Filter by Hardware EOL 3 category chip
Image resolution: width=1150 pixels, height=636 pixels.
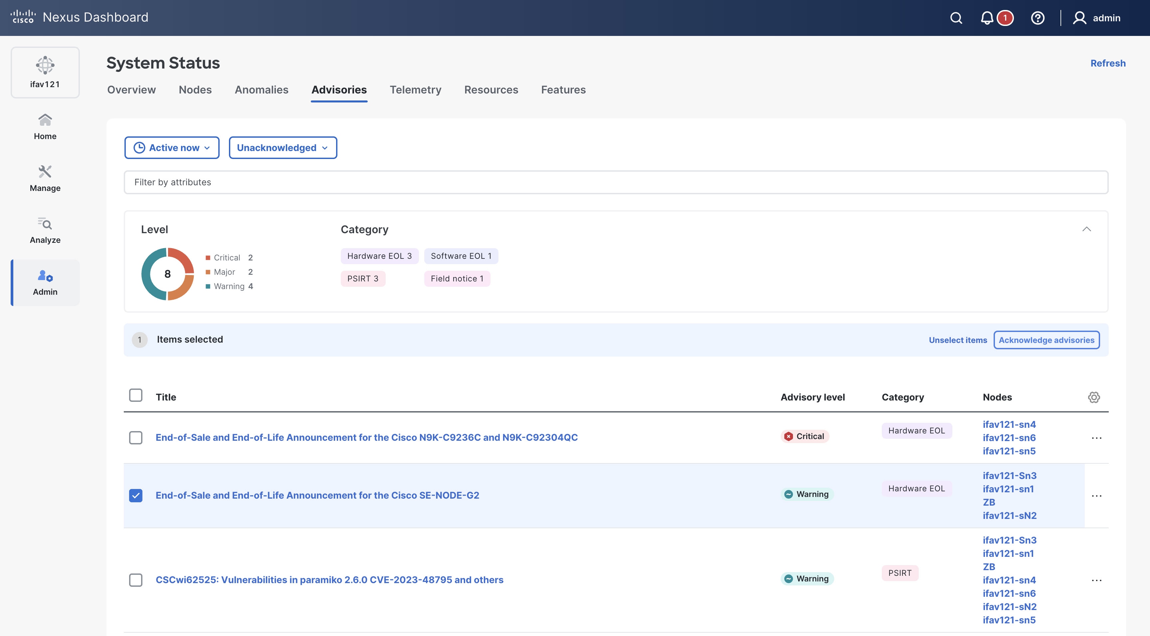pos(379,256)
